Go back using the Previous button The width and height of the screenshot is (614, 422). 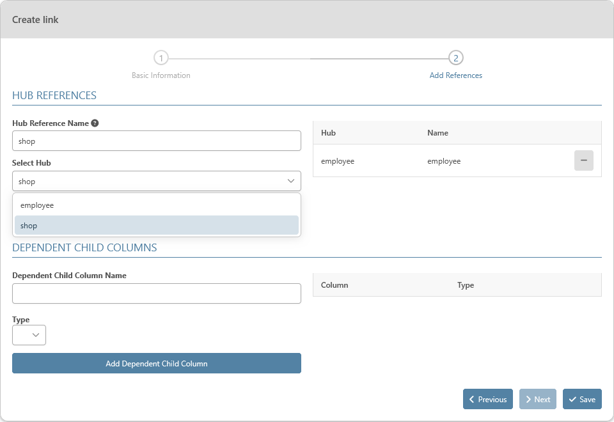[x=487, y=399]
